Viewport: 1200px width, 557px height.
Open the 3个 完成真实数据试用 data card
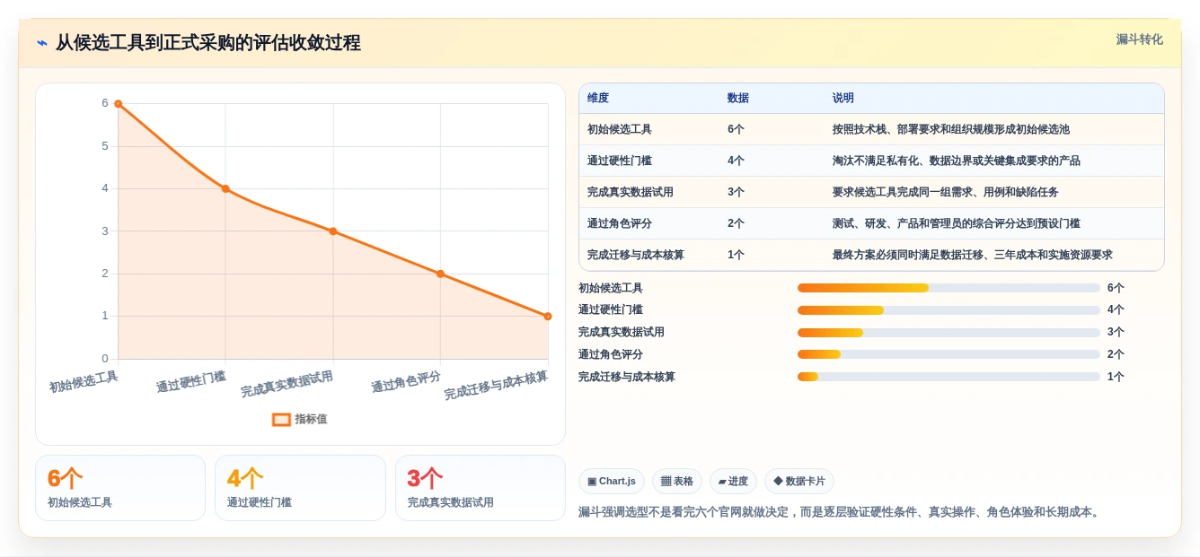[x=481, y=488]
